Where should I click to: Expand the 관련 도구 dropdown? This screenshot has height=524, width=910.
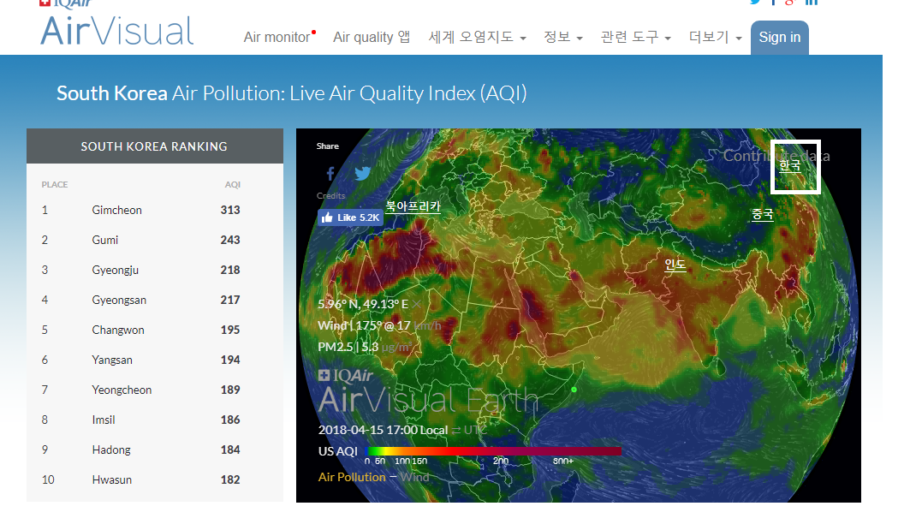(x=635, y=38)
